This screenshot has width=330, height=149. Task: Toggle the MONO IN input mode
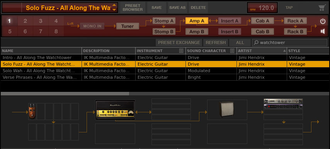(92, 26)
